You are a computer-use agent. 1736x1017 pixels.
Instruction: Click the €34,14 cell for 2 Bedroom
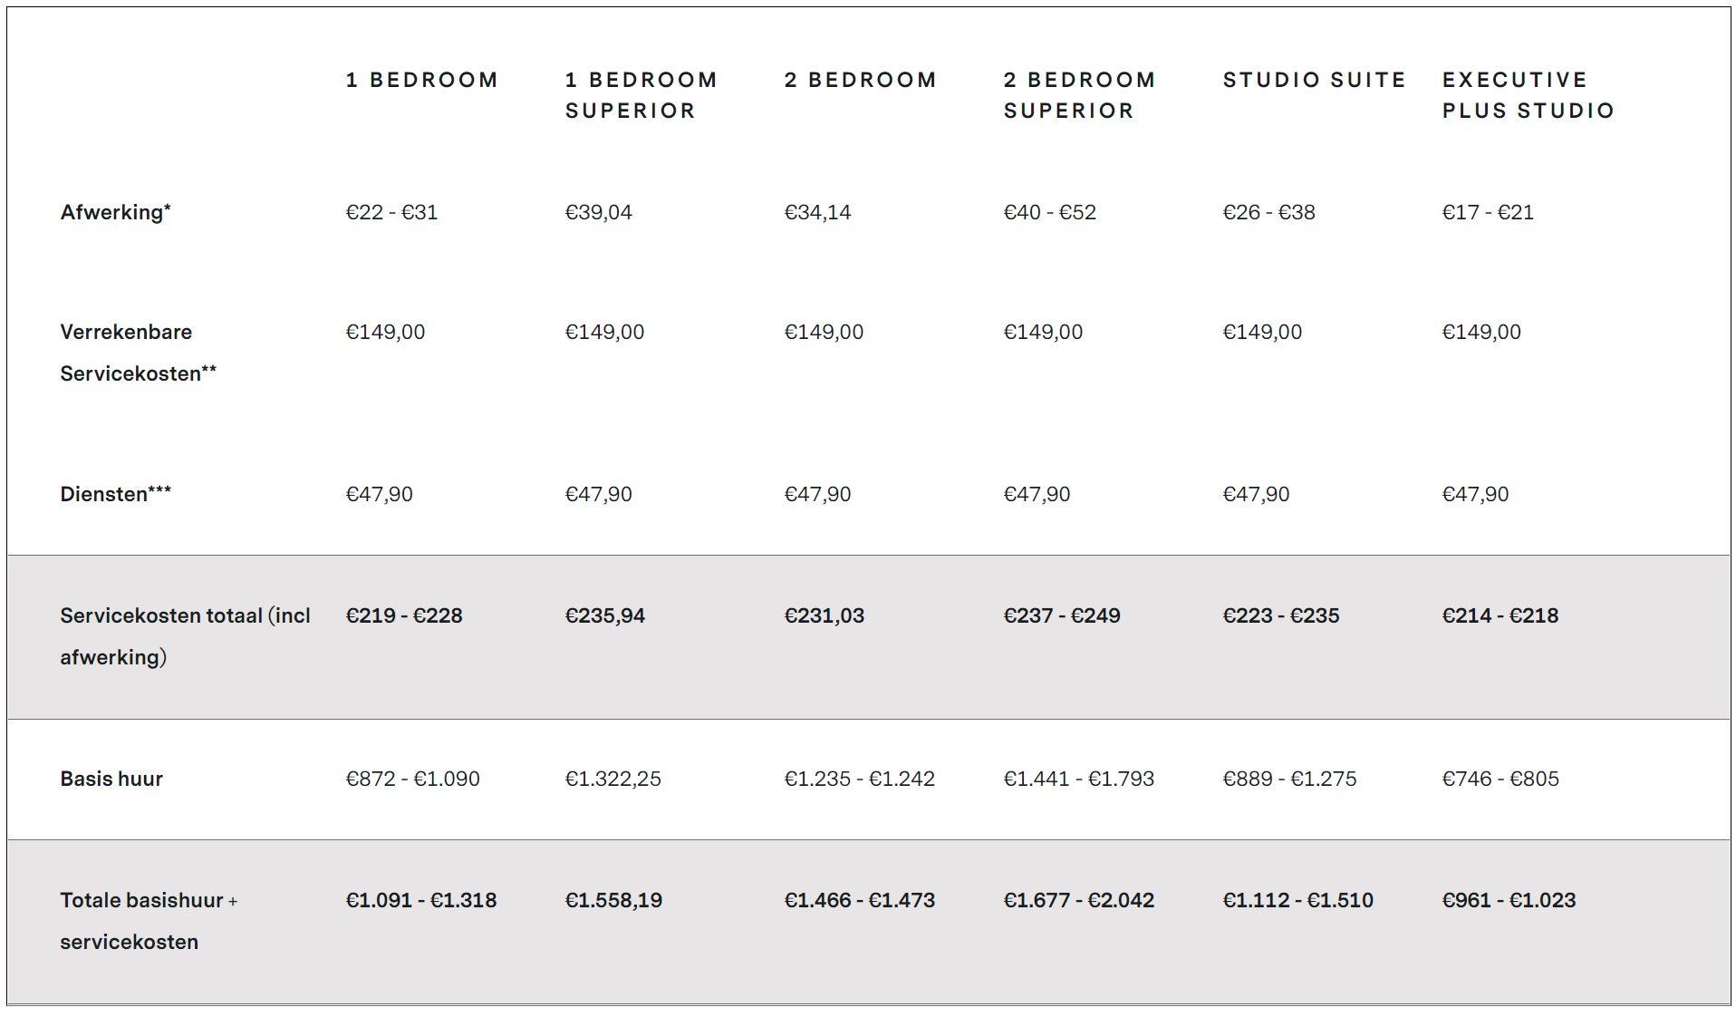pyautogui.click(x=817, y=212)
